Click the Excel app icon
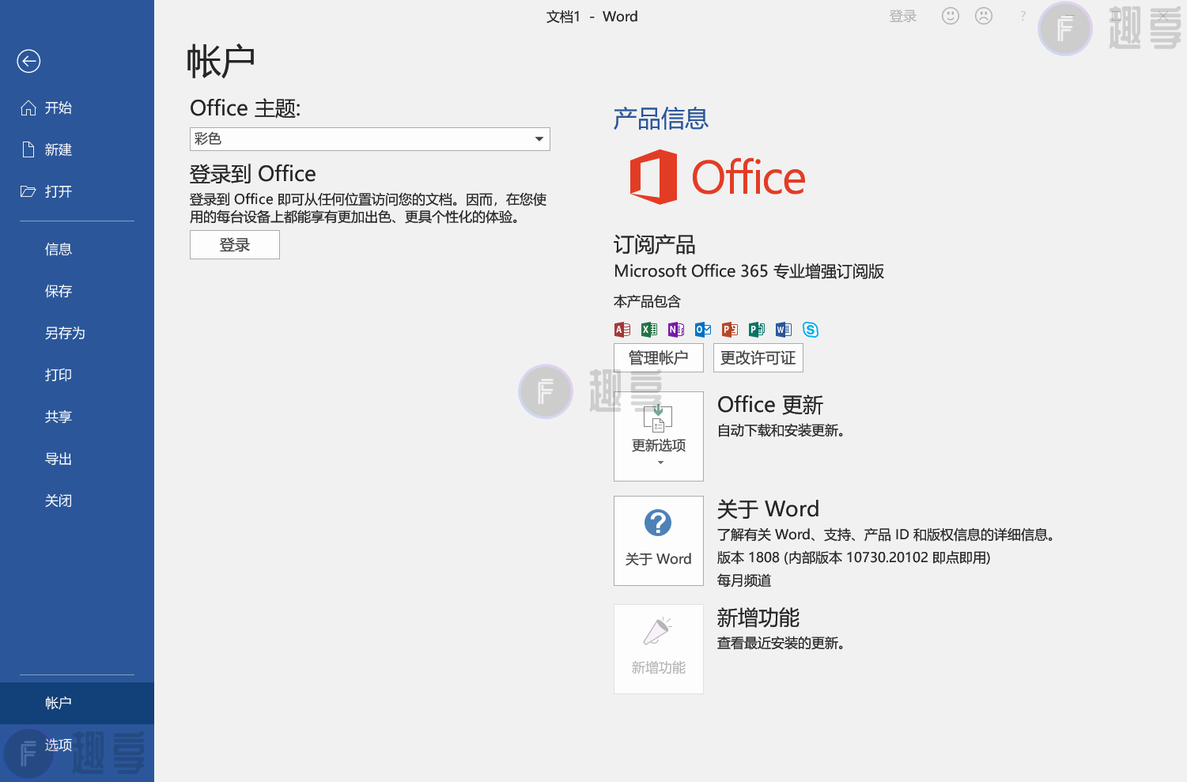Screen dimensions: 1187x782 (649, 330)
